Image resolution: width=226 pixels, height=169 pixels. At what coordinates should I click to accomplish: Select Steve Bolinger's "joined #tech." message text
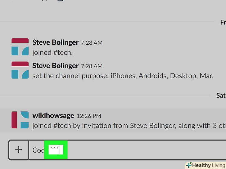(x=52, y=52)
